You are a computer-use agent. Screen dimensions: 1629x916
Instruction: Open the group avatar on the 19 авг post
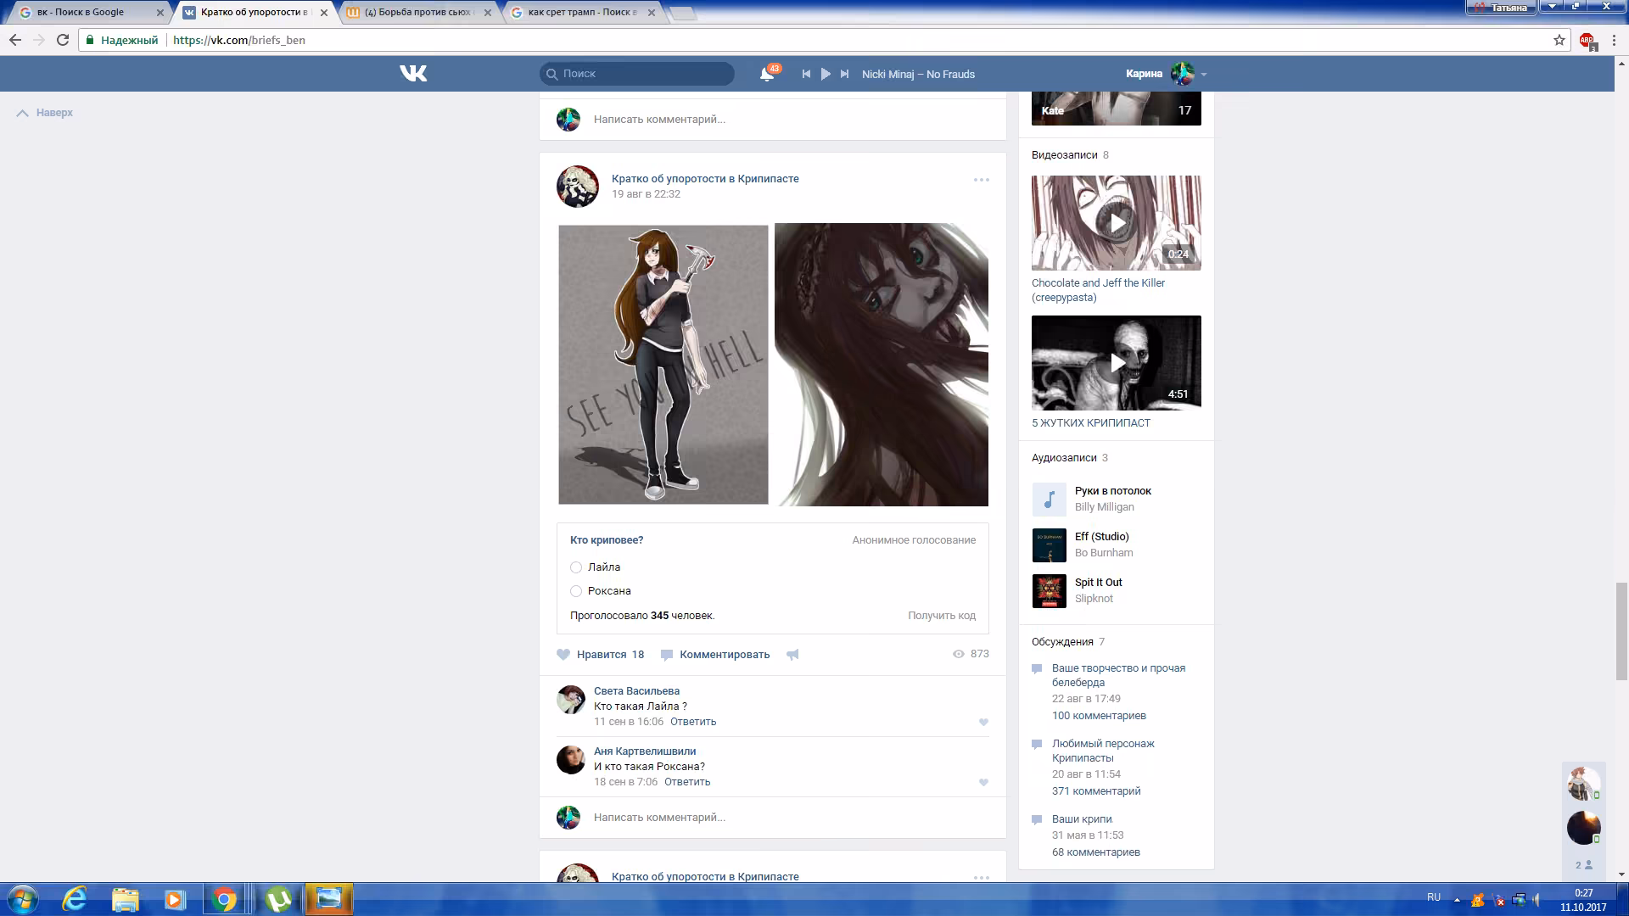pyautogui.click(x=578, y=187)
